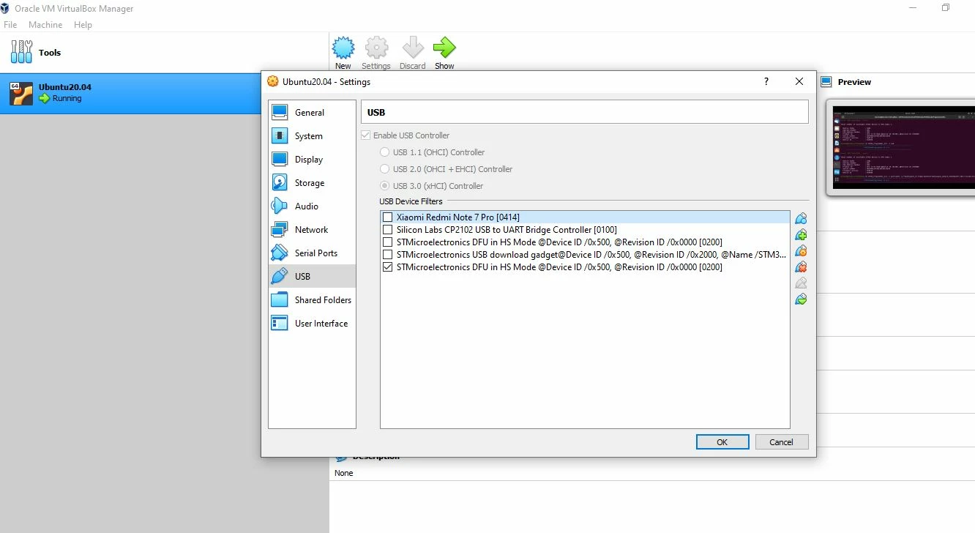This screenshot has height=533, width=975.
Task: Select the ticked STMicroelectronics DFU in HS Mode row text
Action: [x=559, y=267]
